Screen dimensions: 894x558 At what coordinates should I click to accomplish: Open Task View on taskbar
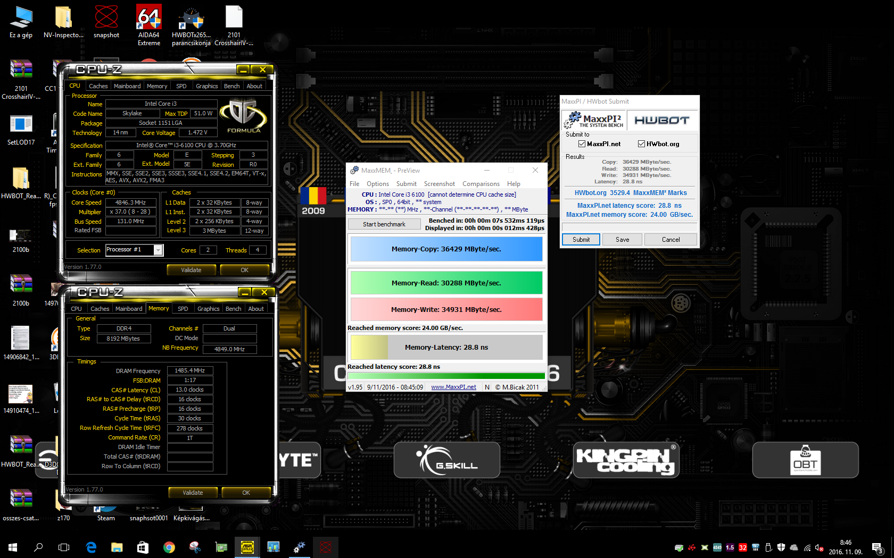(64, 547)
